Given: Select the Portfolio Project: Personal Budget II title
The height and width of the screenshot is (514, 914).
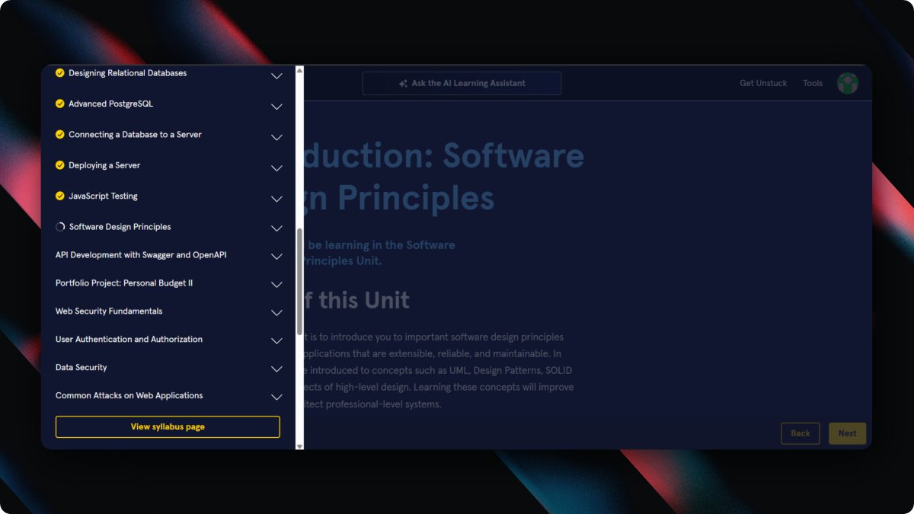Looking at the screenshot, I should point(124,283).
